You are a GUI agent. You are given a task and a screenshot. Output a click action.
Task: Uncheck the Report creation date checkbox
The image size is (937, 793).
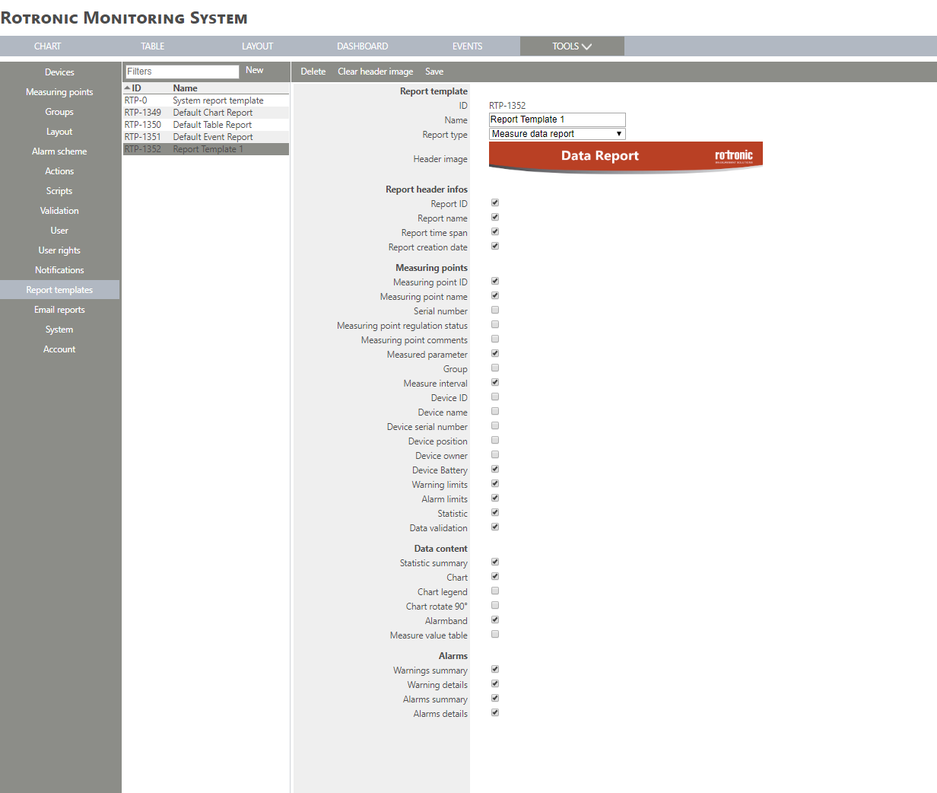click(x=495, y=246)
